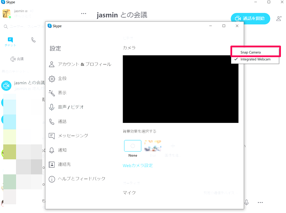Image resolution: width=286 pixels, height=213 pixels.
Task: Close the settings window
Action: coord(237,26)
